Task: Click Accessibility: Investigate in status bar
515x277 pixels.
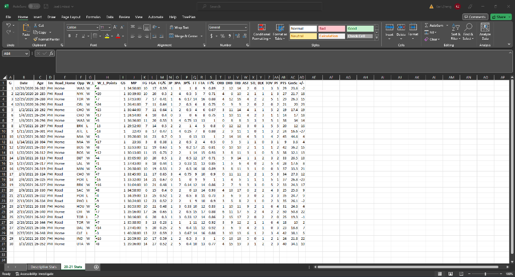Action: (x=34, y=273)
